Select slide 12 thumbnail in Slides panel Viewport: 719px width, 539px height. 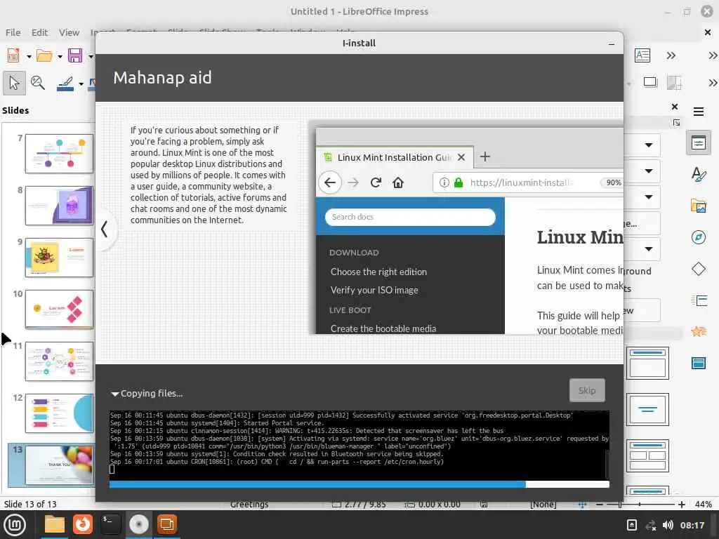59,413
